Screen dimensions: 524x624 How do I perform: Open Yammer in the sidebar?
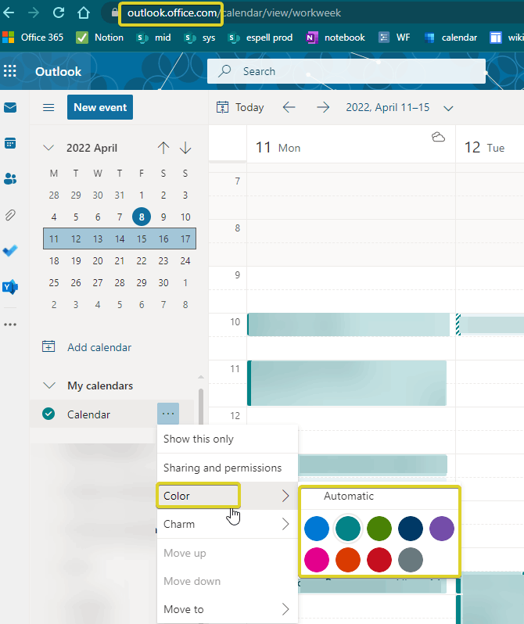click(10, 287)
